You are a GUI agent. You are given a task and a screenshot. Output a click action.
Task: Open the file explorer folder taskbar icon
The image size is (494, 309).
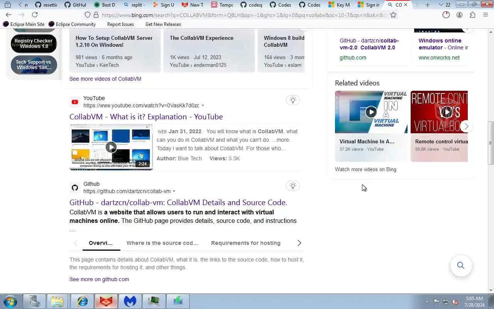click(x=57, y=301)
